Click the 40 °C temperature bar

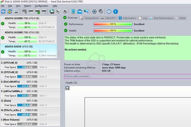(x=27, y=42)
